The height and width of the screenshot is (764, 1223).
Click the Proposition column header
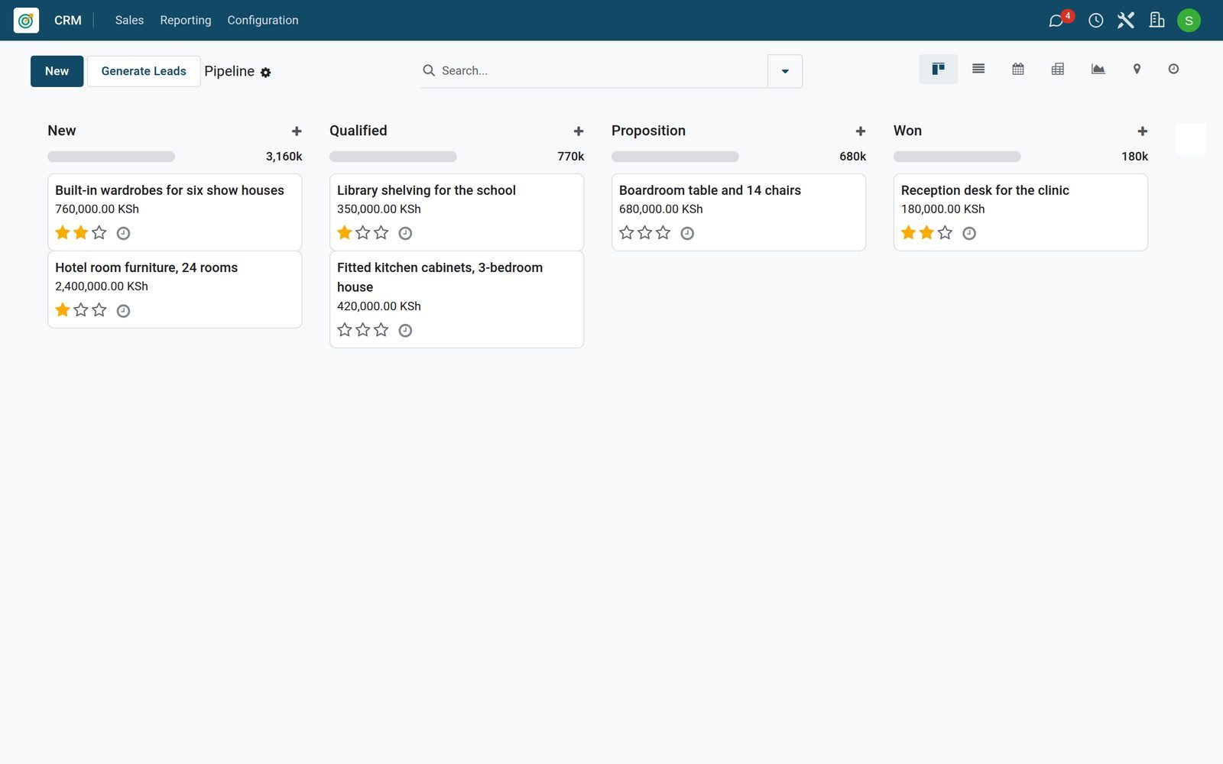648,131
